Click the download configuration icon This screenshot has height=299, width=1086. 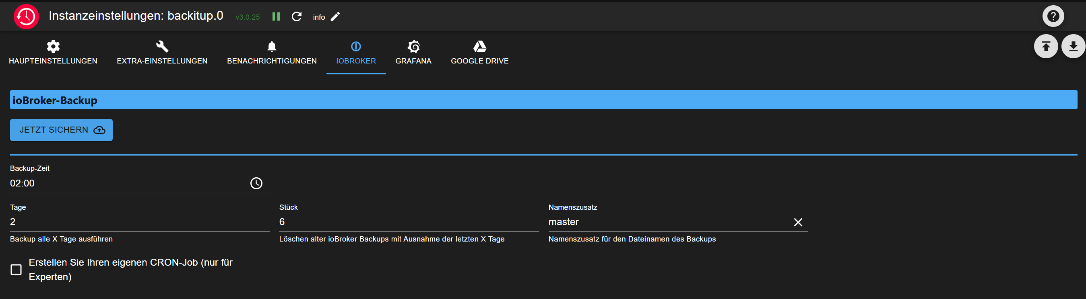tap(1073, 46)
